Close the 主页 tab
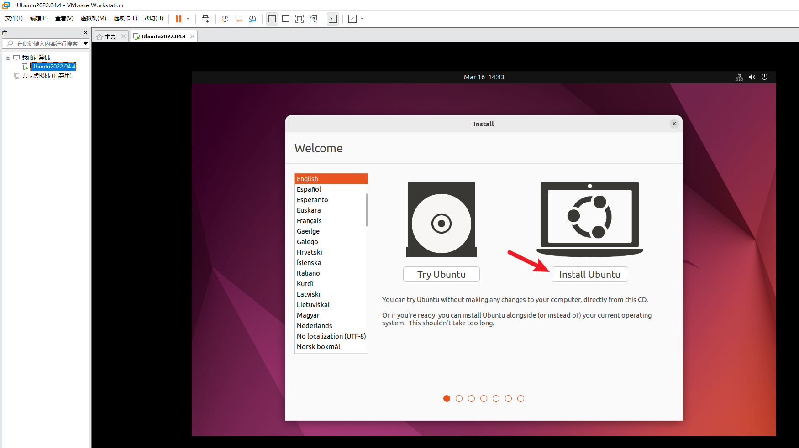Screen dimensions: 799x448 click(x=123, y=36)
